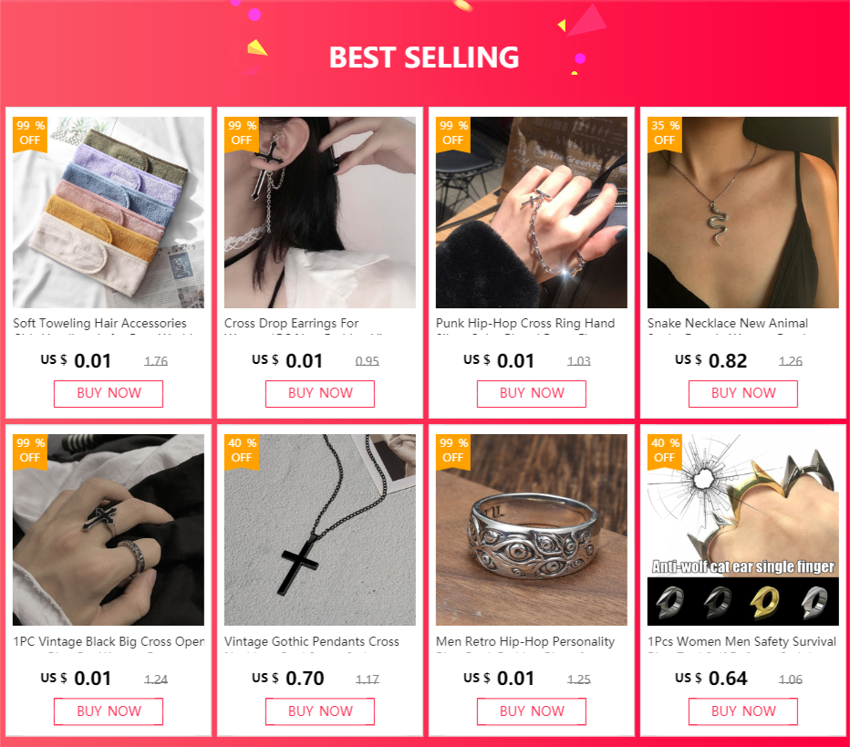Select the 35% OFF badge on the snake necklace
The image size is (850, 747).
(666, 133)
